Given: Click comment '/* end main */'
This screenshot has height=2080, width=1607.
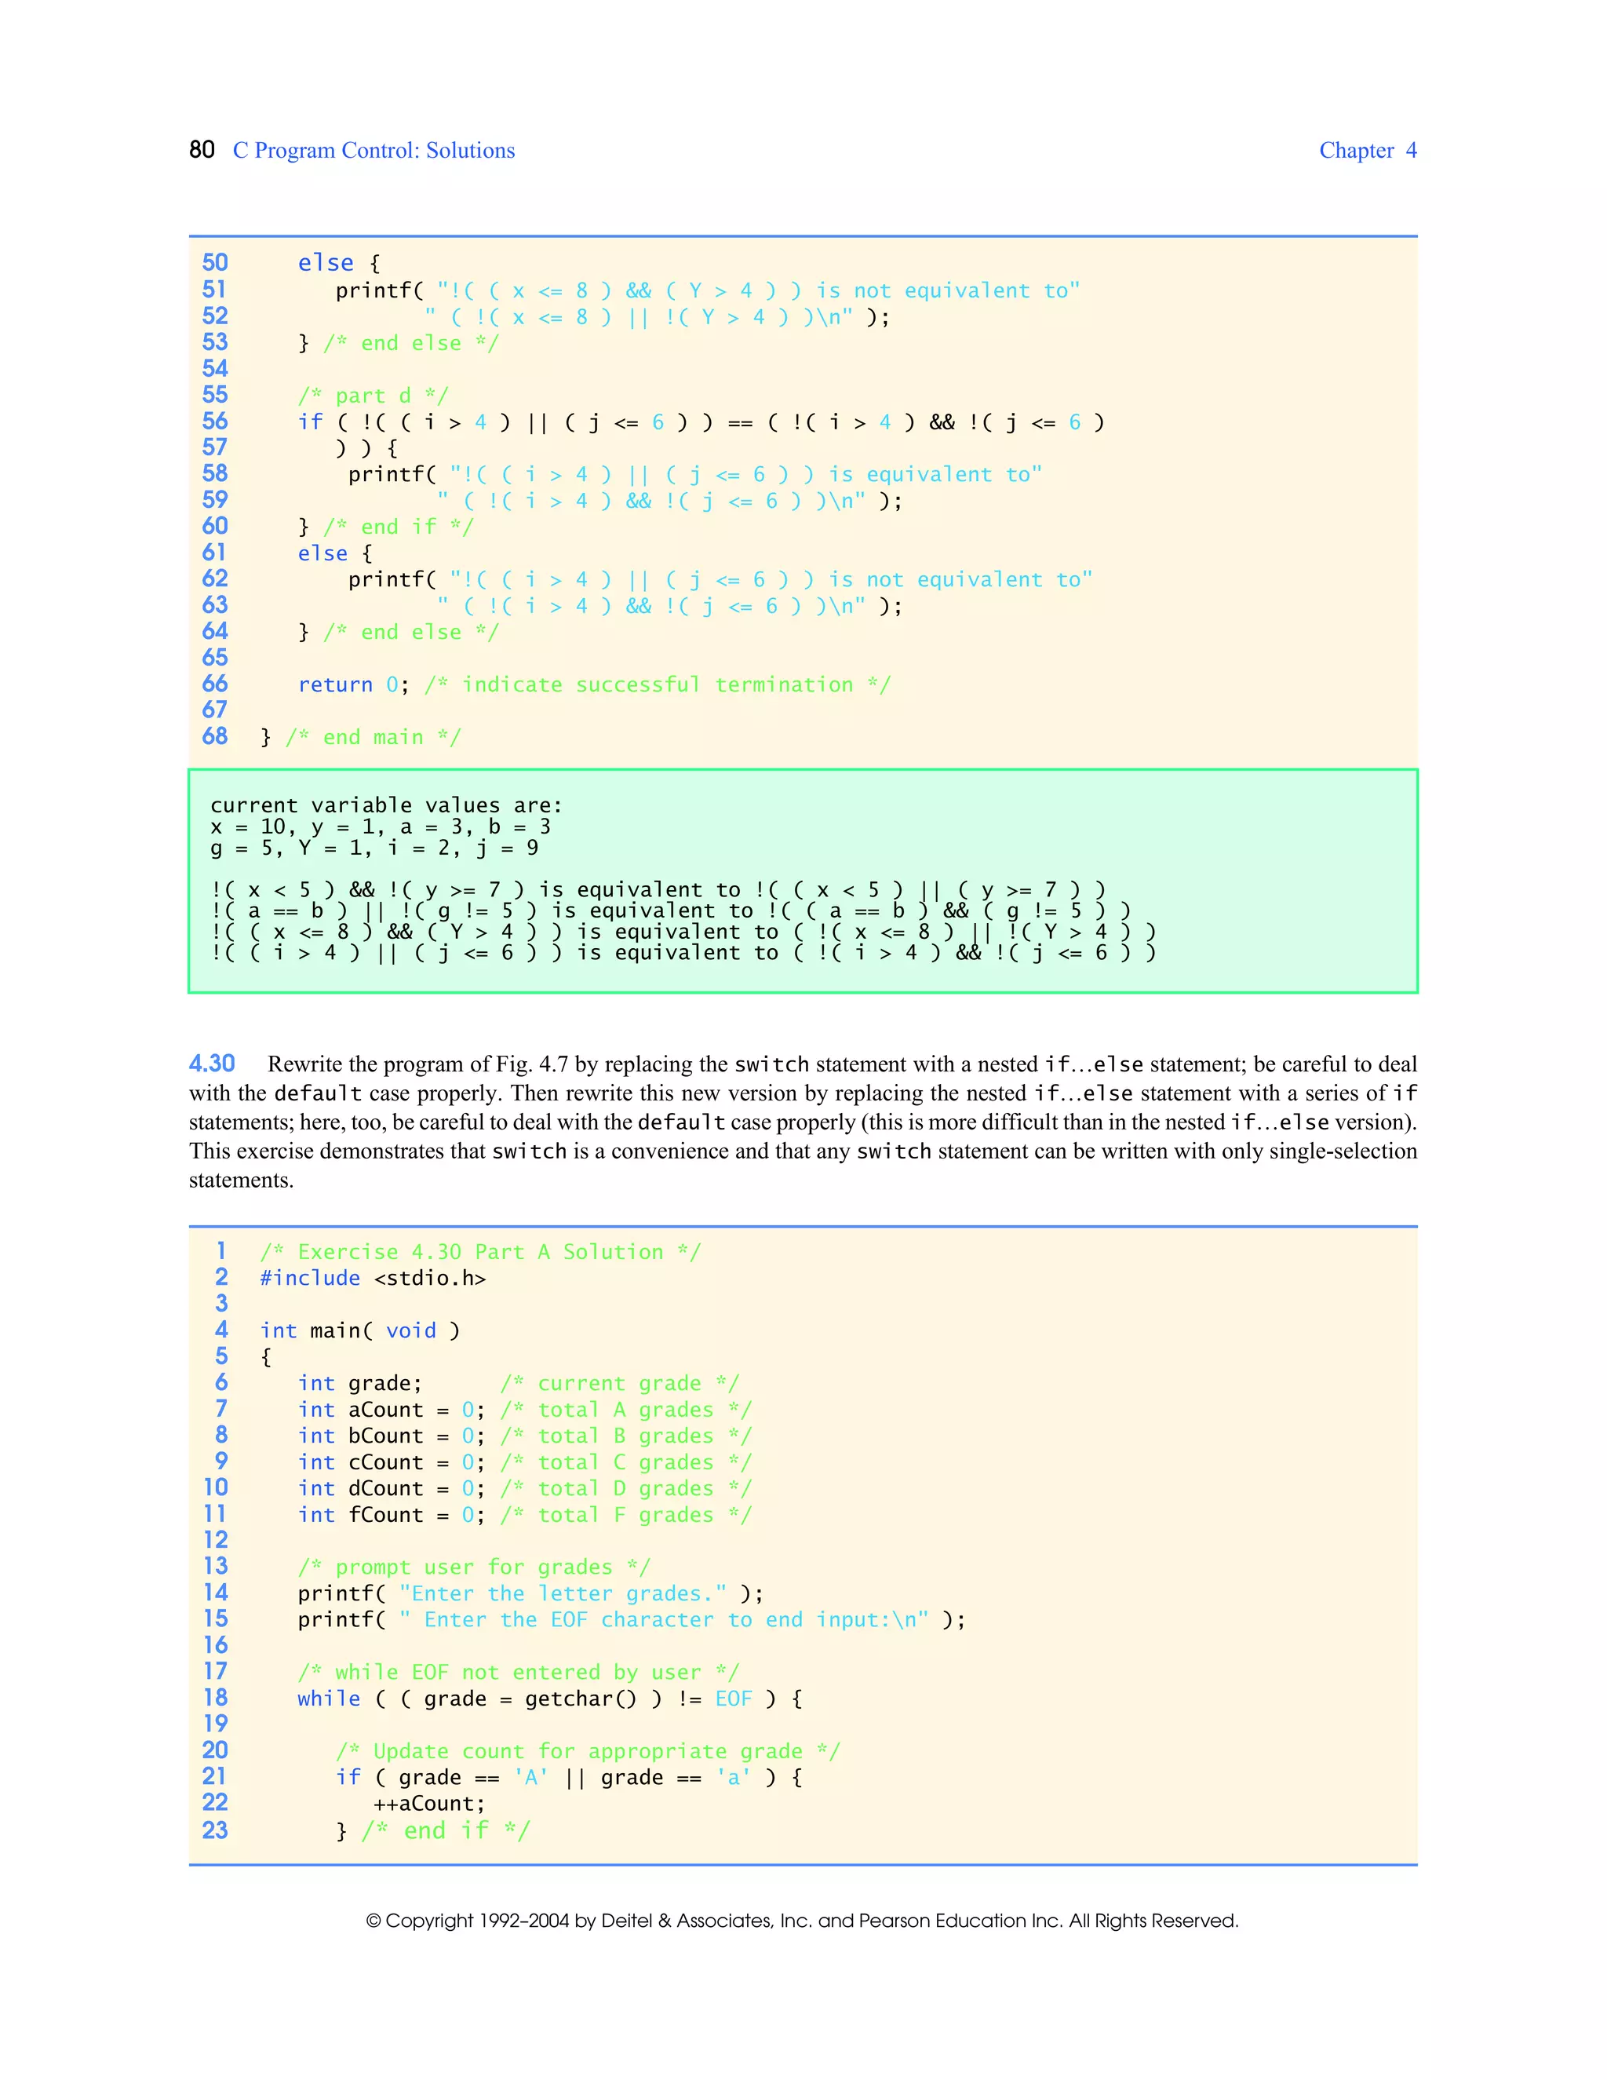Looking at the screenshot, I should [x=374, y=737].
